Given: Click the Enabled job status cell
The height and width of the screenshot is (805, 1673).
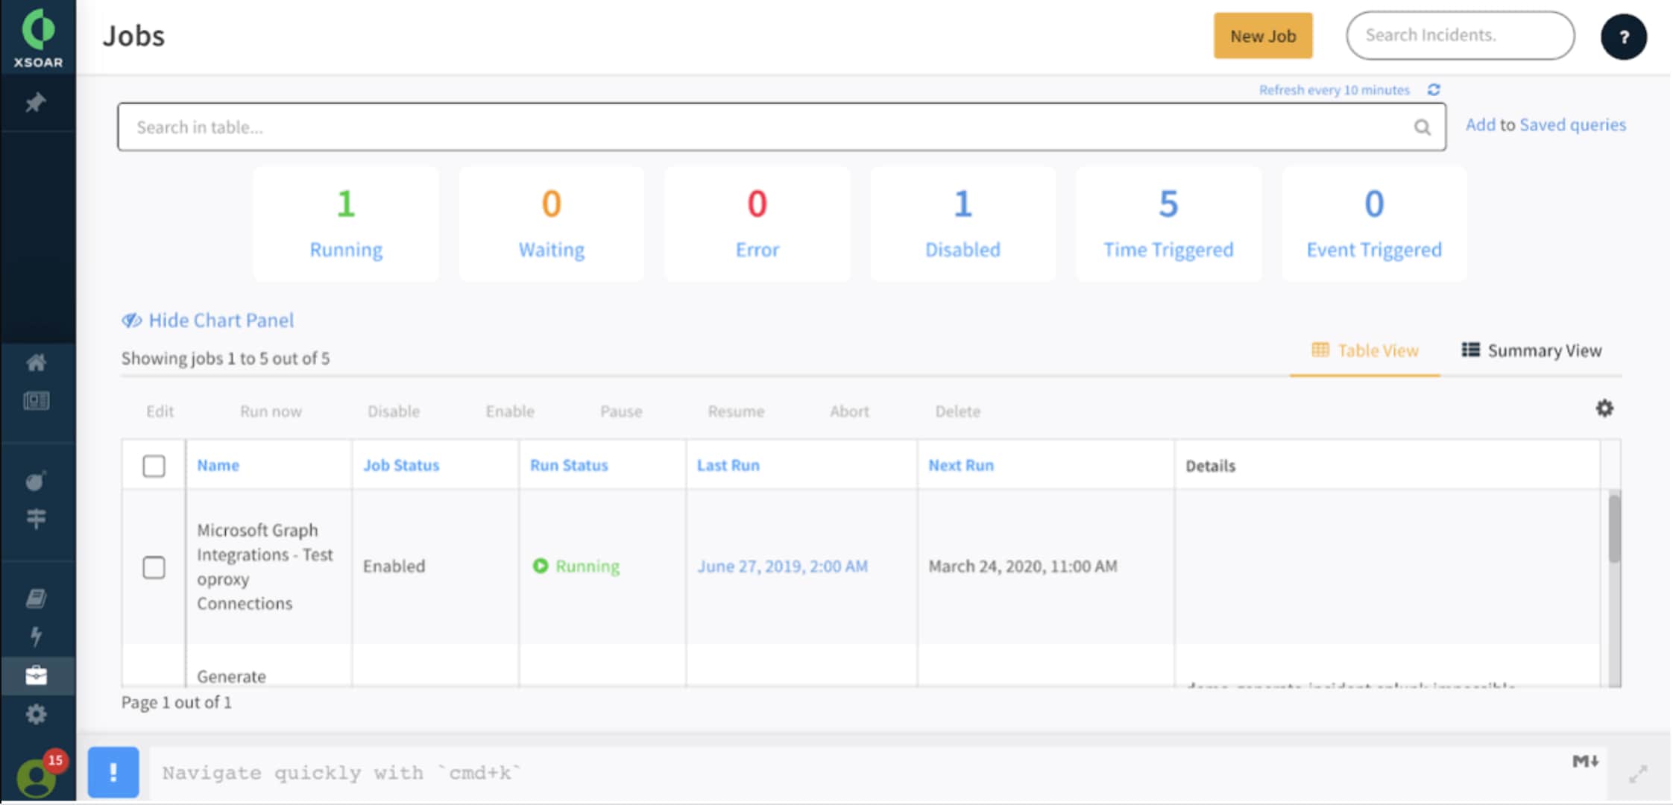Looking at the screenshot, I should click(x=394, y=566).
